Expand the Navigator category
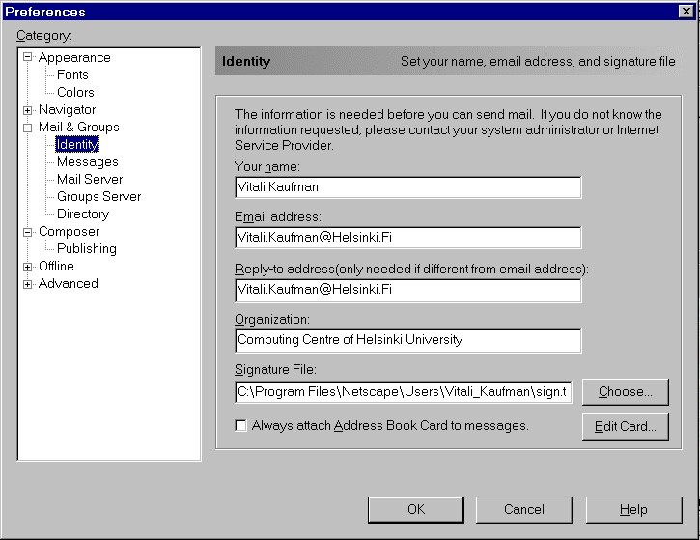The height and width of the screenshot is (540, 700). [28, 110]
